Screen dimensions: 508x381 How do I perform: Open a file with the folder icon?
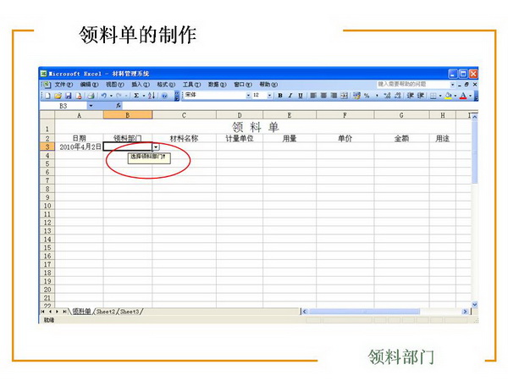coord(58,96)
